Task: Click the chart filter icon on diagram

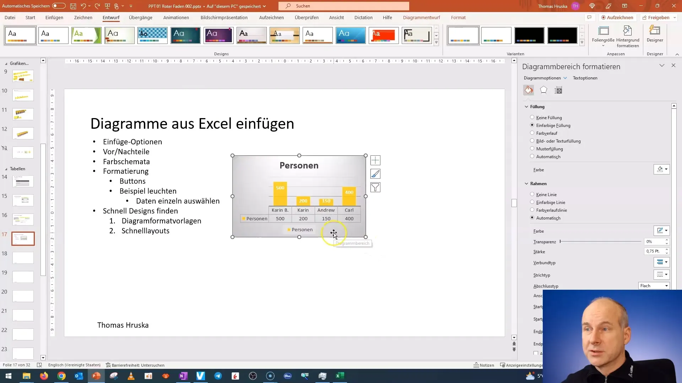Action: [375, 187]
